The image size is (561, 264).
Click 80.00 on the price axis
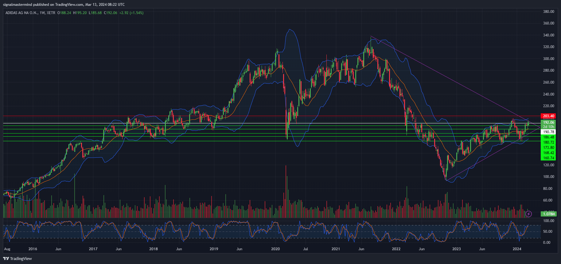pyautogui.click(x=548, y=189)
